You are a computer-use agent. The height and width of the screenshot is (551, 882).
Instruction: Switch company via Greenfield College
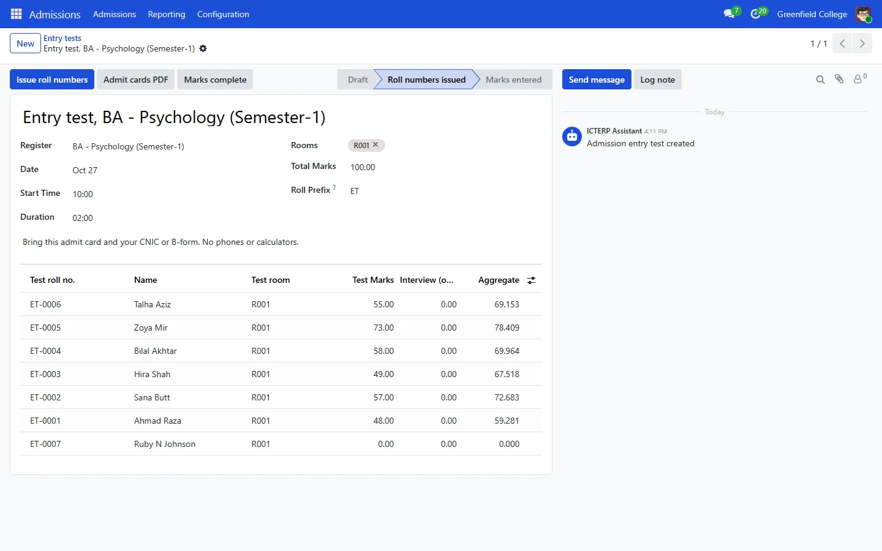(812, 14)
